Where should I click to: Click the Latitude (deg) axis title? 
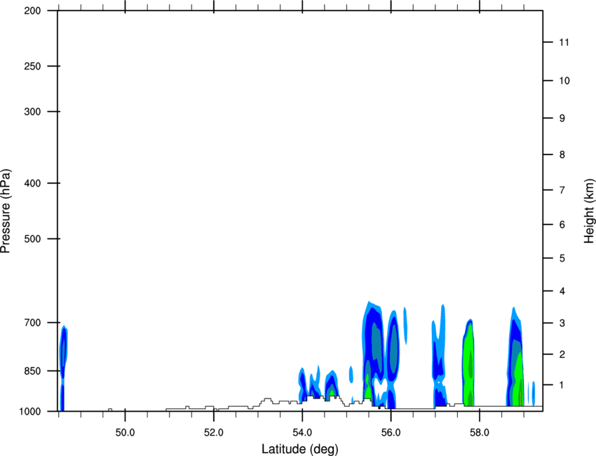click(299, 449)
